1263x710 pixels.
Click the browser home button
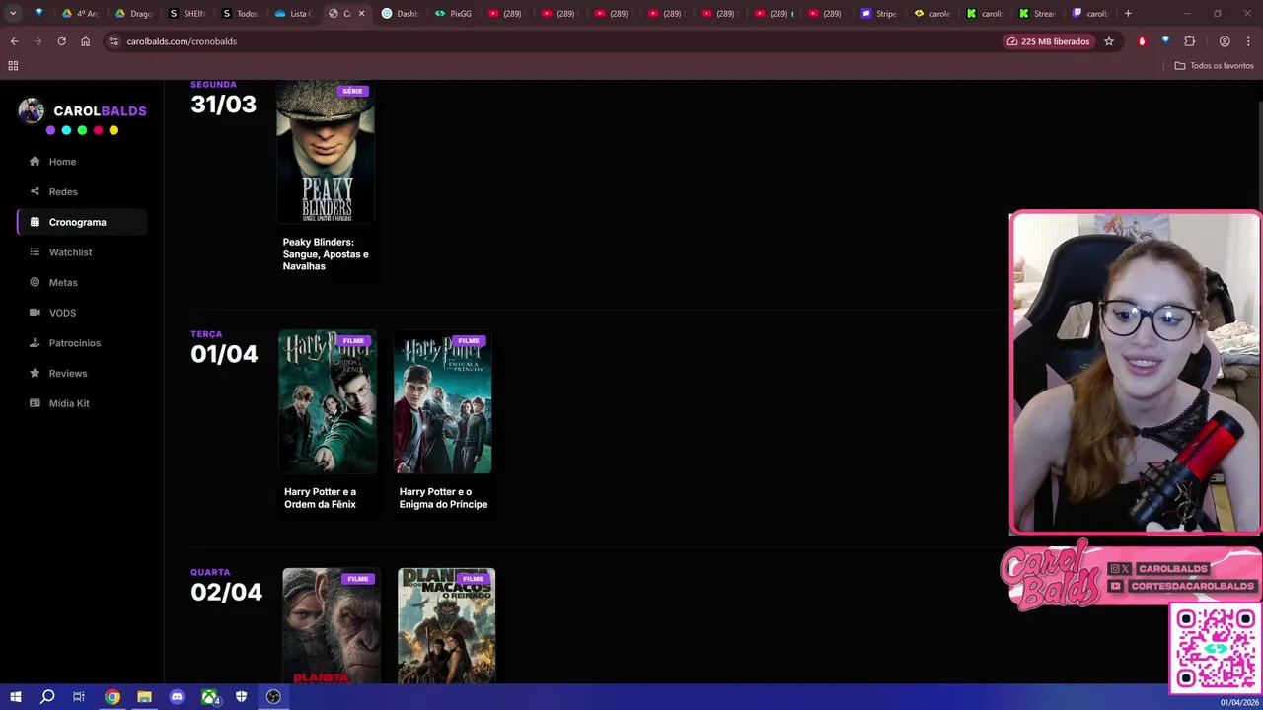tap(85, 41)
